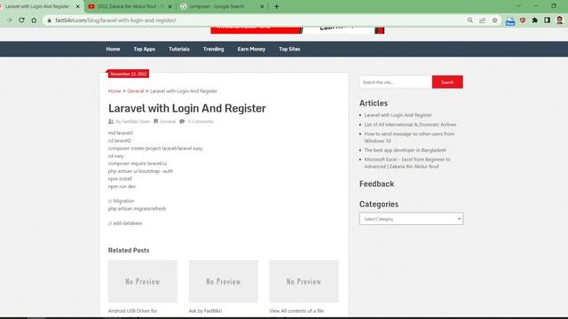Bookmark this page with the star icon
Image resolution: width=568 pixels, height=319 pixels.
(495, 20)
